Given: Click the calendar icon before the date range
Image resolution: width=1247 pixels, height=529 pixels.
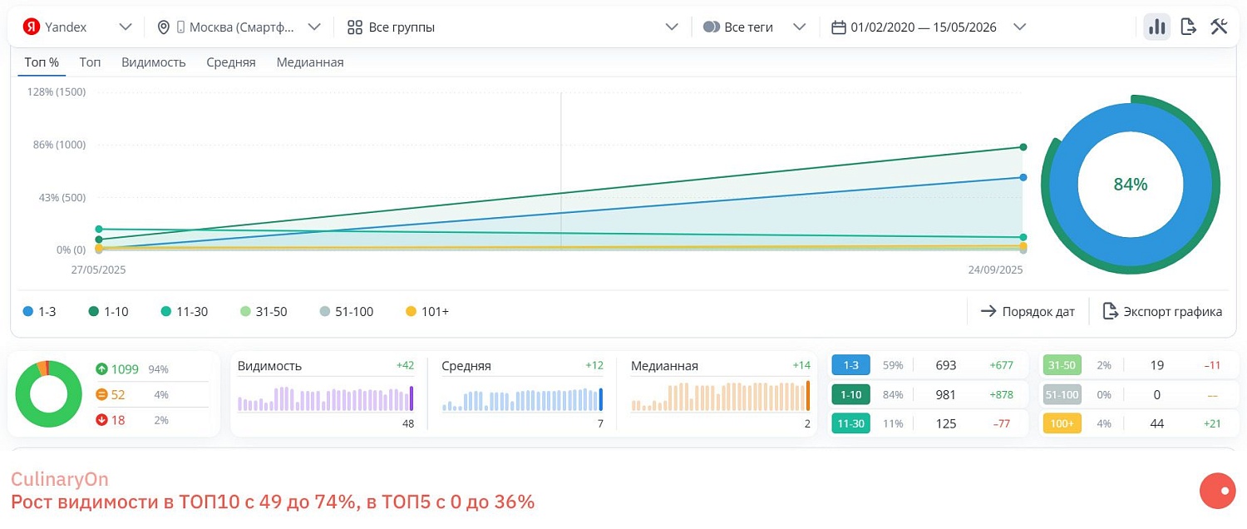Looking at the screenshot, I should pos(840,26).
